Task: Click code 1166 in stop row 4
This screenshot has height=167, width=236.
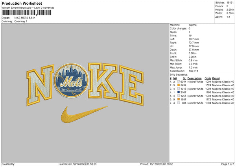Action: click(208, 93)
